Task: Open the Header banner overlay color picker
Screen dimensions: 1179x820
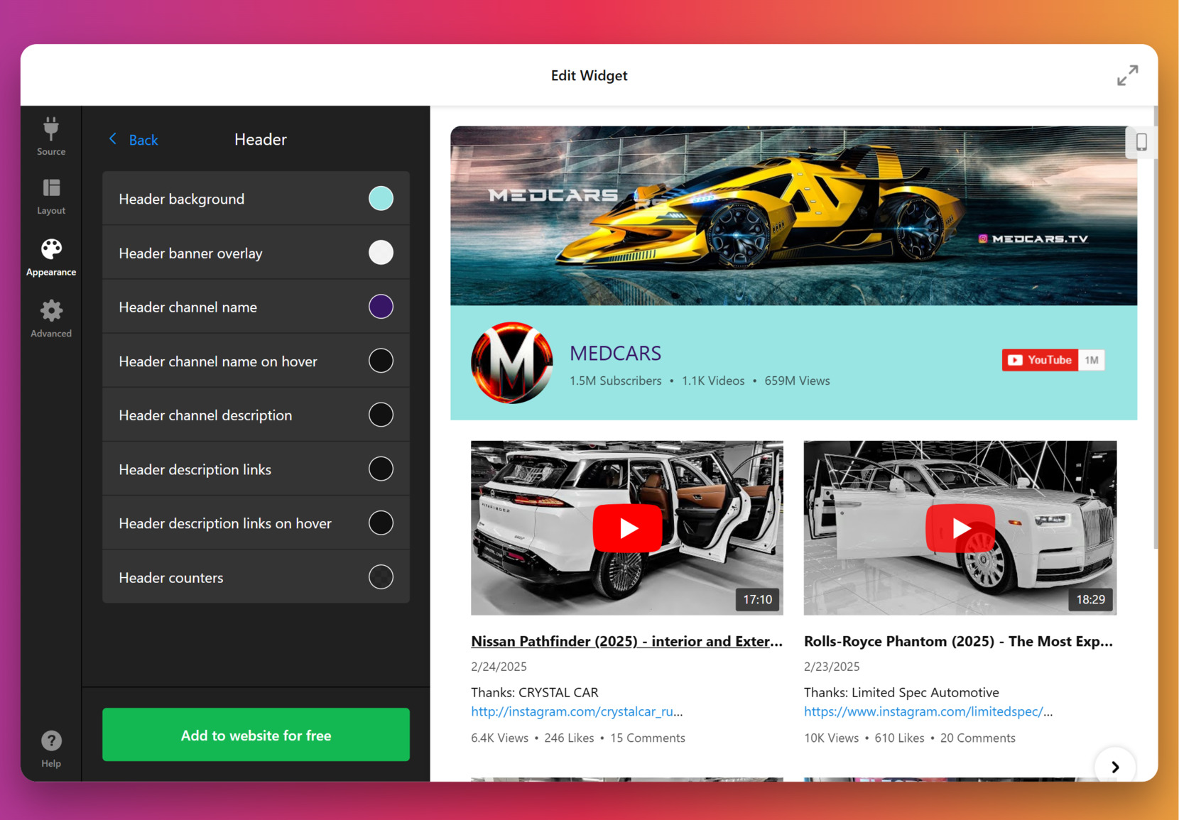Action: click(381, 252)
